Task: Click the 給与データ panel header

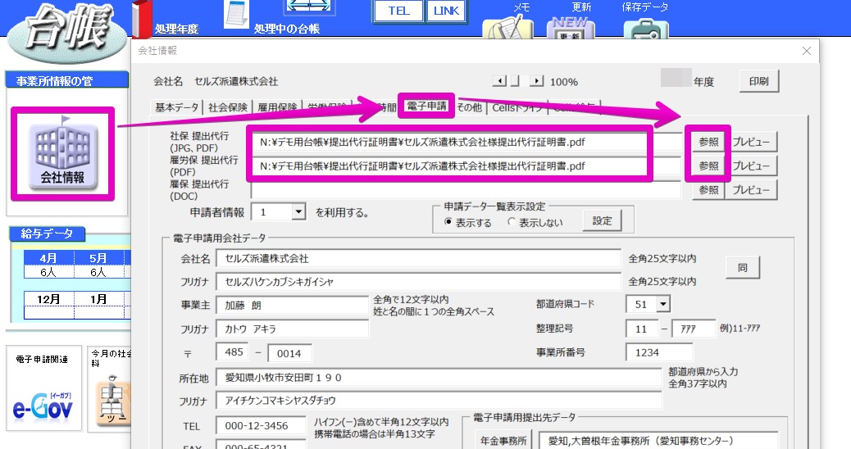Action: (x=48, y=234)
